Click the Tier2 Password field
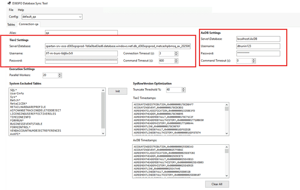Viewport: 300px width, 190px height. [81, 61]
